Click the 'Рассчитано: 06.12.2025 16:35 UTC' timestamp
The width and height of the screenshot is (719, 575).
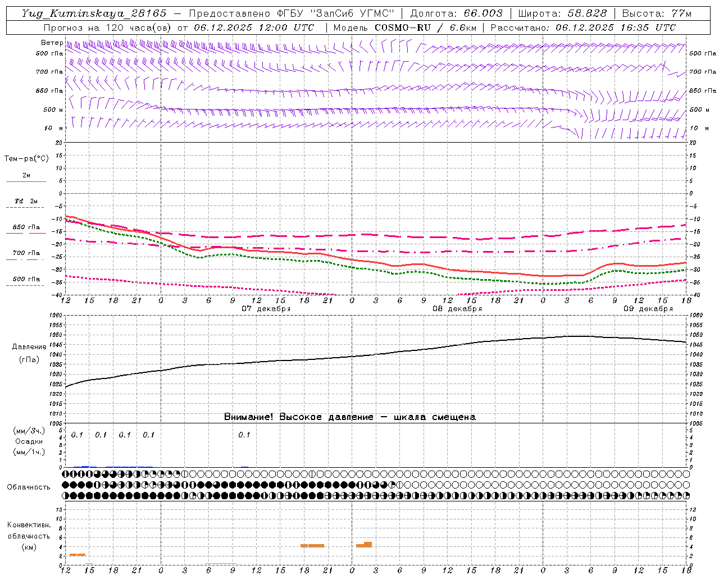583,28
